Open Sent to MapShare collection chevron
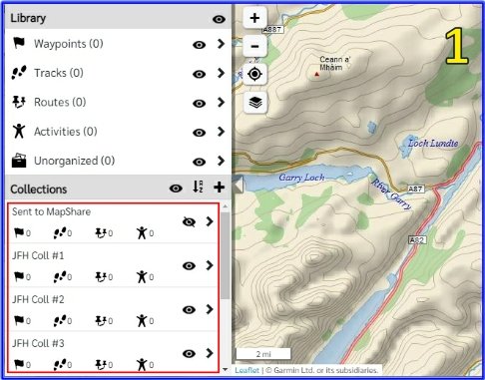 tap(210, 221)
